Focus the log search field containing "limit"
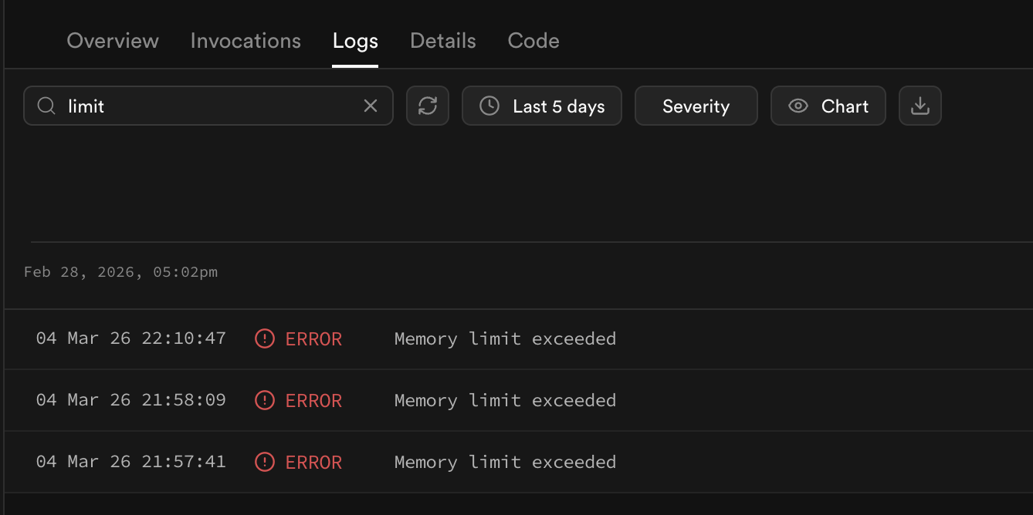The image size is (1033, 515). 208,106
